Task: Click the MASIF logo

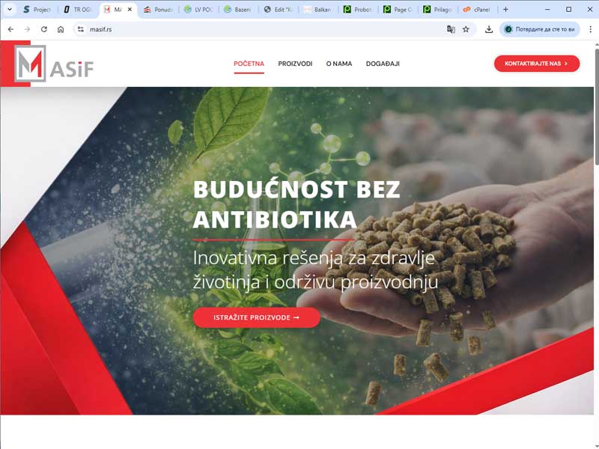Action: pos(54,64)
